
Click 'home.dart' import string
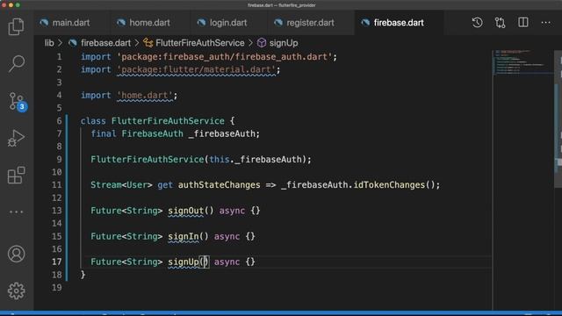click(145, 96)
